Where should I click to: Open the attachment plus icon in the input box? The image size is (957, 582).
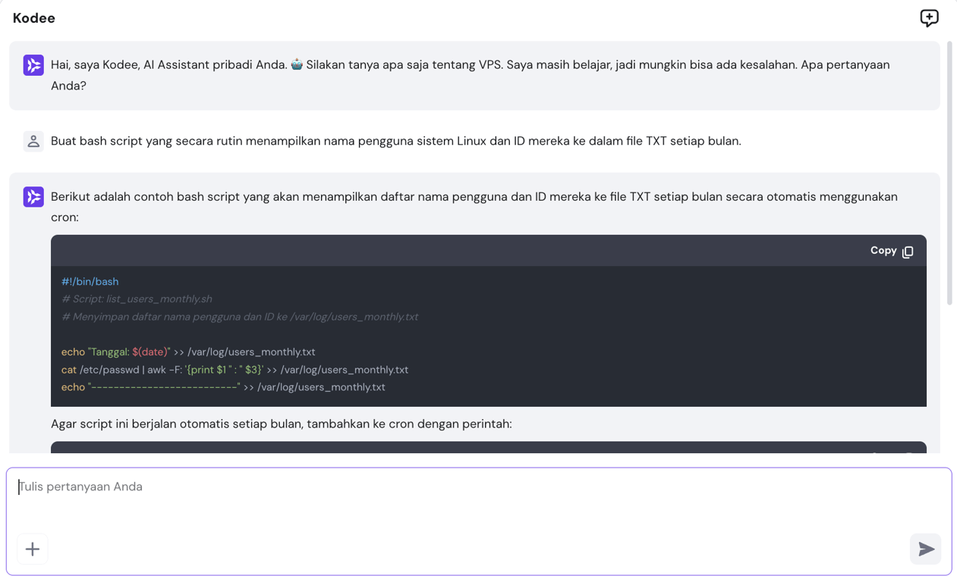tap(32, 549)
